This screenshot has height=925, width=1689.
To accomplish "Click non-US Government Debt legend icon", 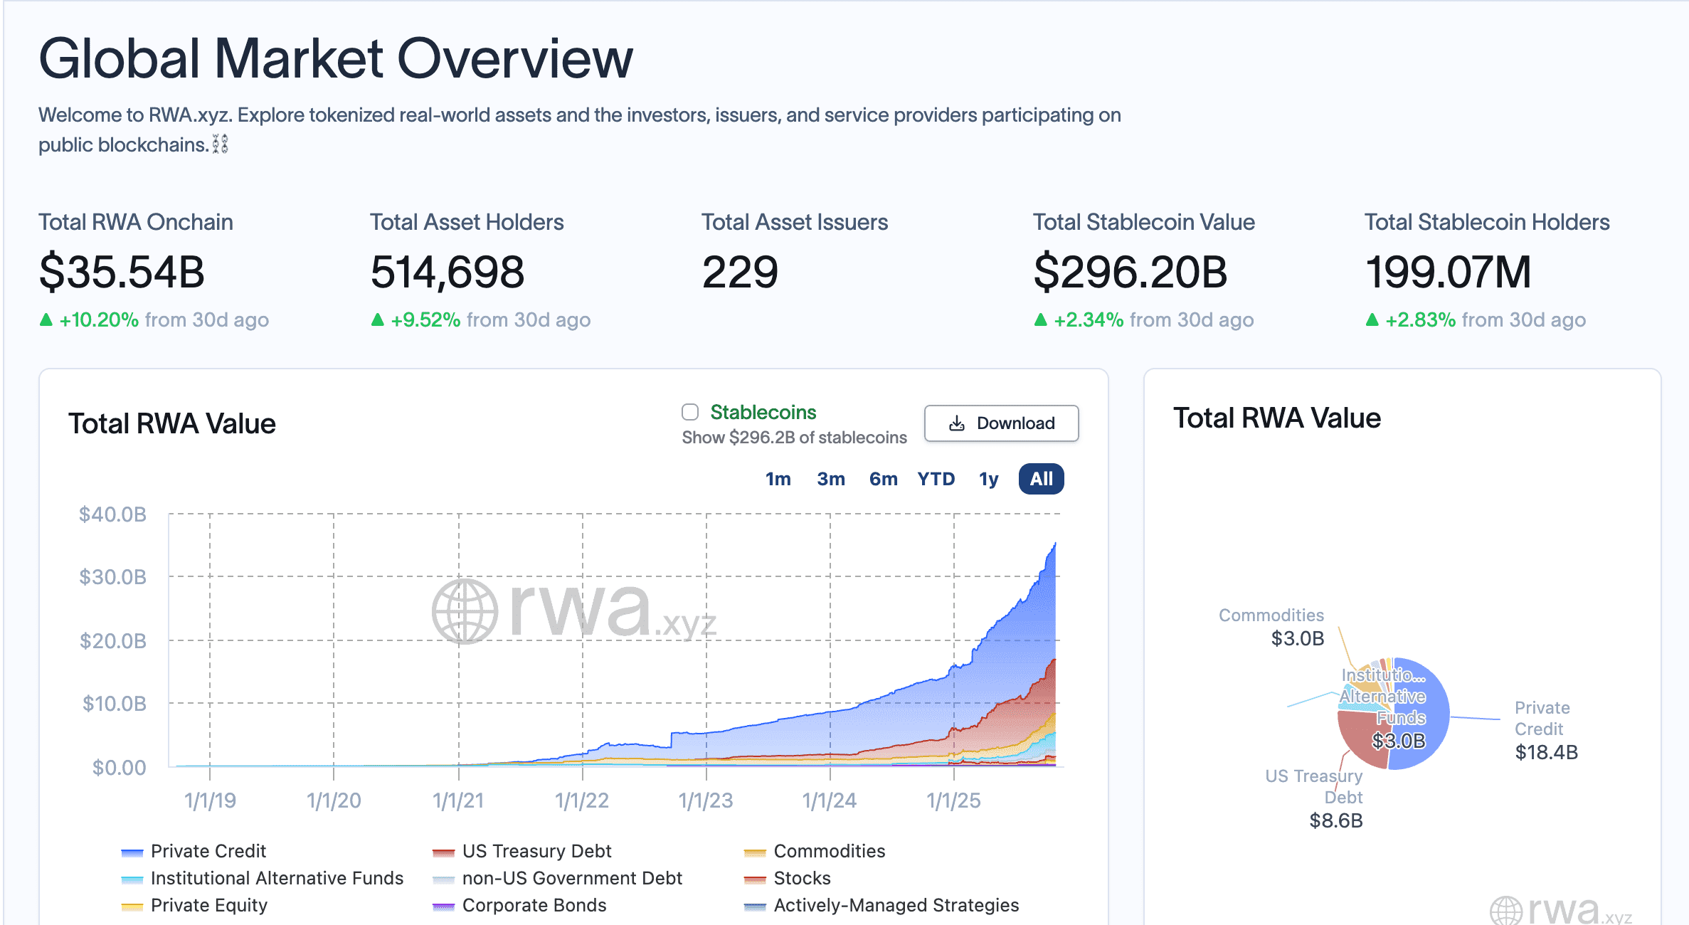I will click(x=443, y=879).
